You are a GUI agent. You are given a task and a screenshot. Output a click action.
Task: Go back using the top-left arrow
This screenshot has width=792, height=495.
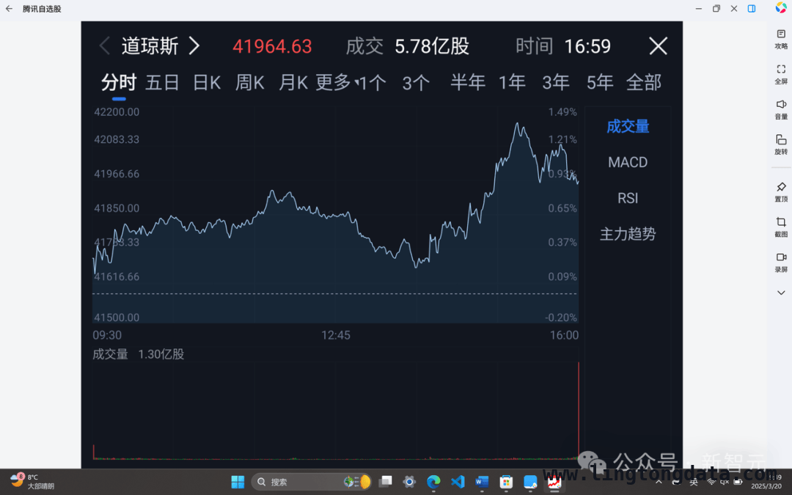coord(9,9)
